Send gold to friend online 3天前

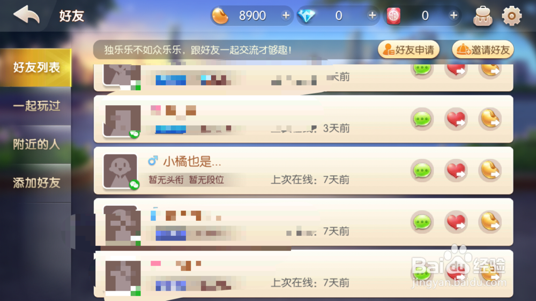[x=490, y=119]
